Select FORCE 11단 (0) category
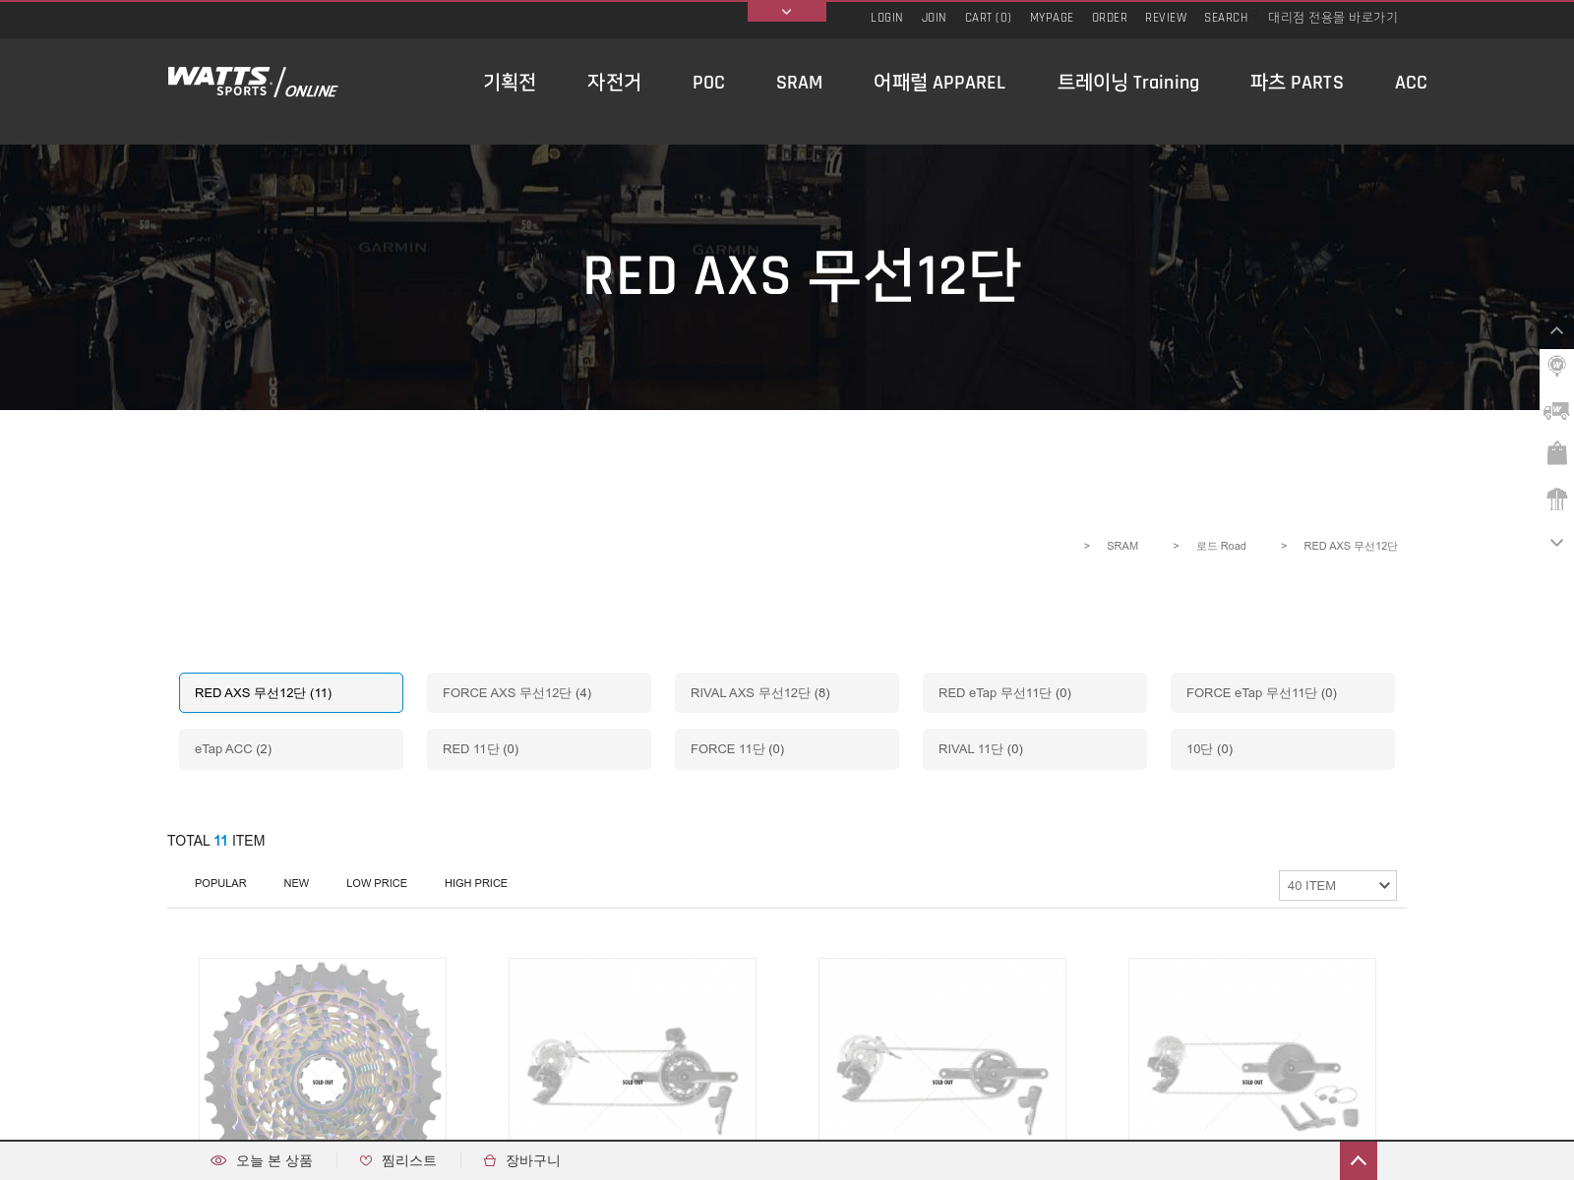1574x1180 pixels. (787, 749)
